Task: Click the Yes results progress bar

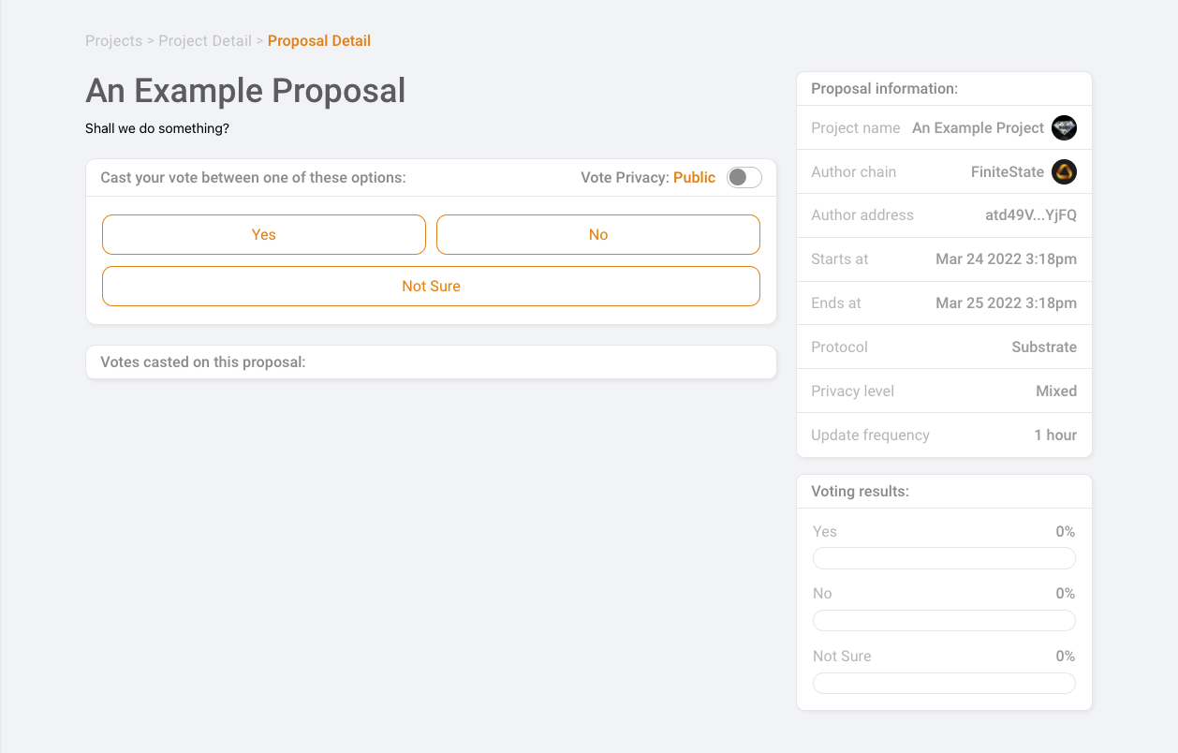Action: point(944,559)
